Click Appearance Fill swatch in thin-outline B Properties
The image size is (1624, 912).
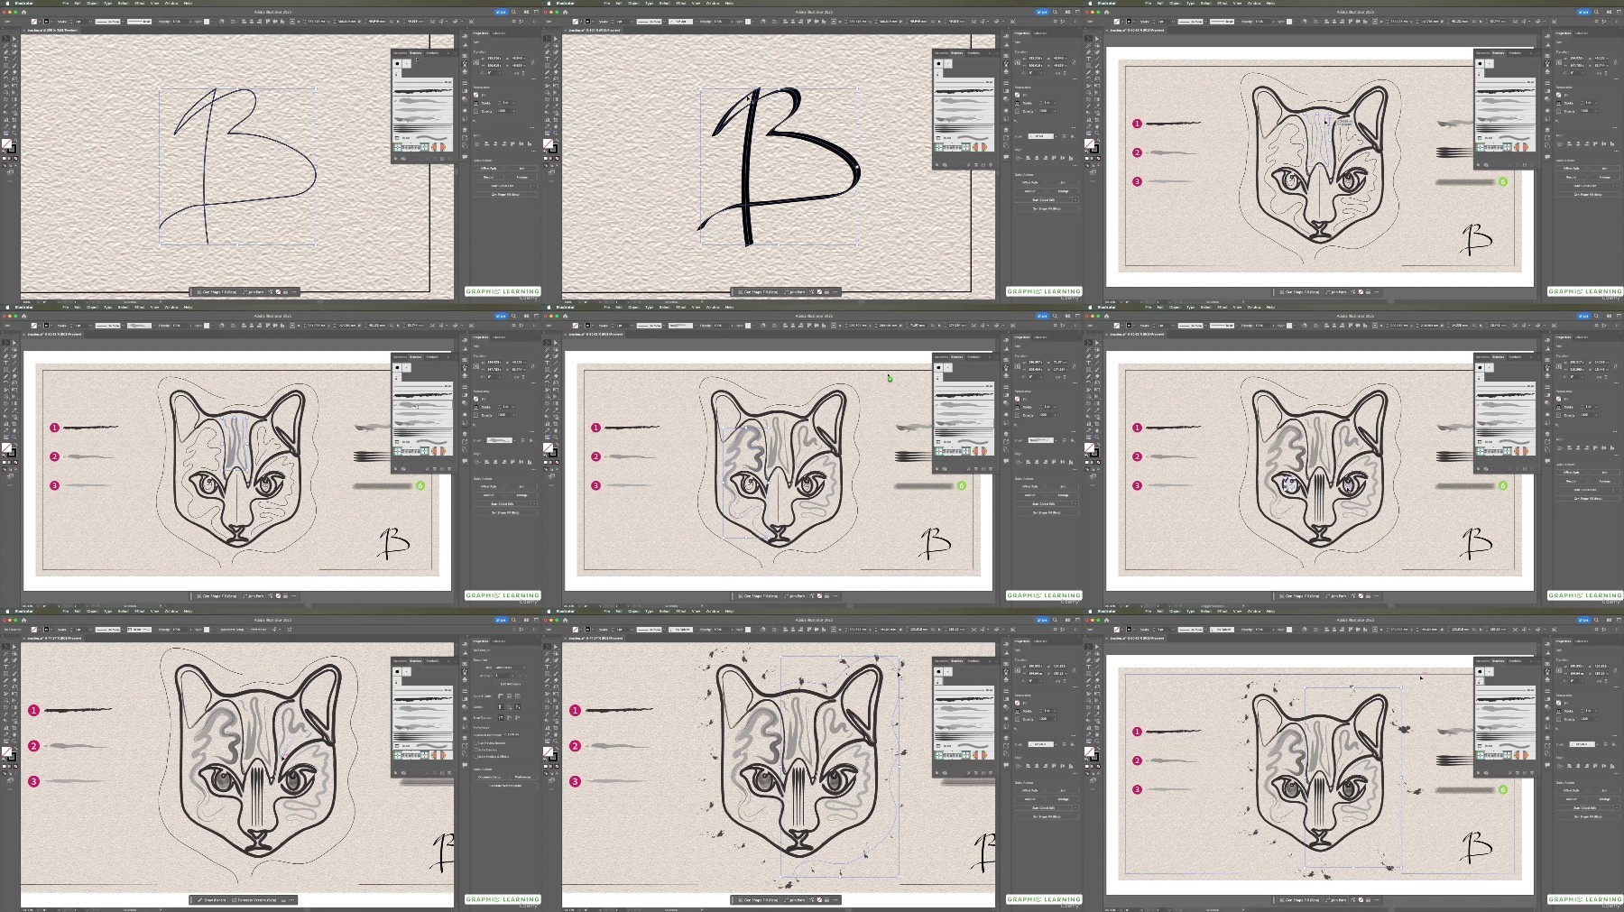click(475, 95)
